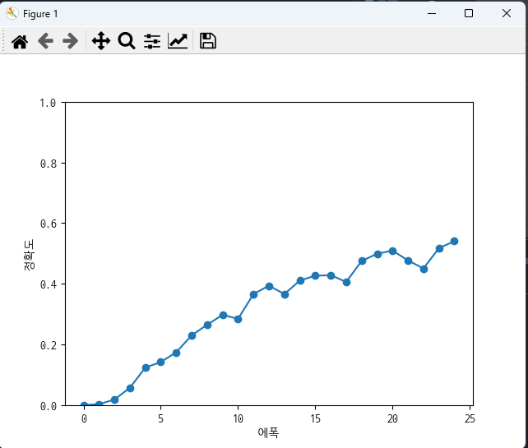Click the matplotlib icon in the title bar

[12, 13]
